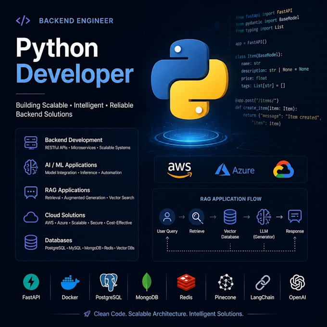Click the white Python title word
This screenshot has height=327, width=327.
click(57, 49)
